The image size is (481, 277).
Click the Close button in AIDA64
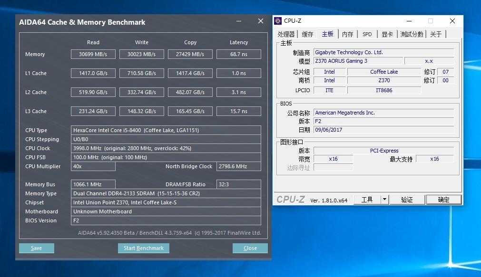250,248
